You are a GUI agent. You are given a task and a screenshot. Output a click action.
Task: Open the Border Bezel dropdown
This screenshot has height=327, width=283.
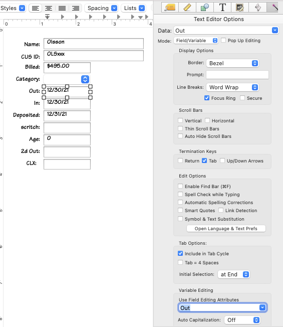[232, 63]
